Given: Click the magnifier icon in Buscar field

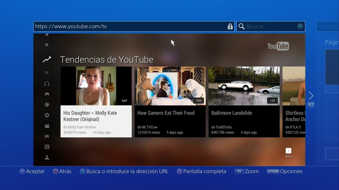Looking at the screenshot, I should 241,26.
